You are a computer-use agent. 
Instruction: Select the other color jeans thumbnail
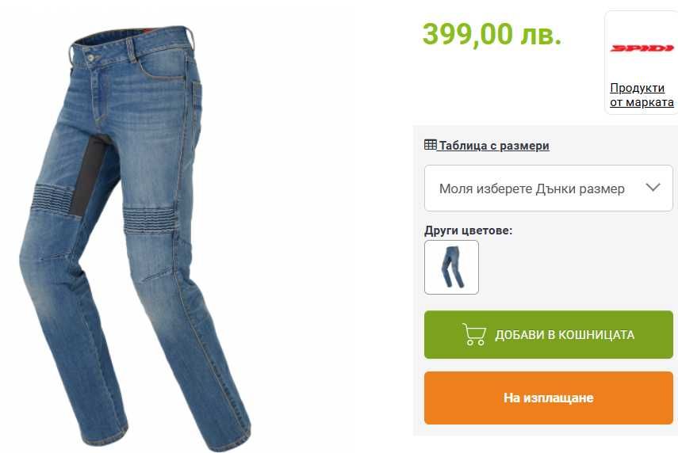coord(451,268)
